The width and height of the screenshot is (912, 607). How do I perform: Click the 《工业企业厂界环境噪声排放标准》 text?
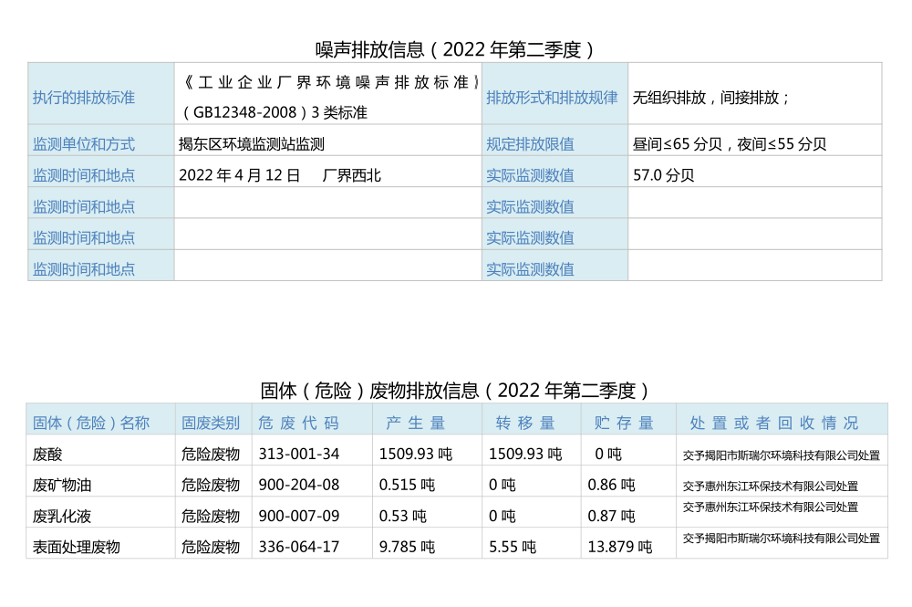point(330,82)
